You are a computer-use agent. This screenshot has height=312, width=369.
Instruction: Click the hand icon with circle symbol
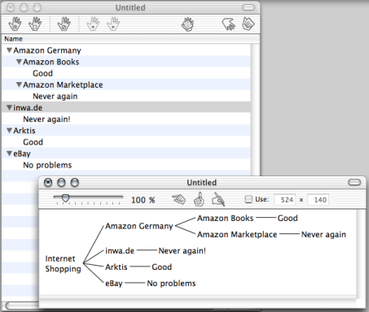[64, 24]
